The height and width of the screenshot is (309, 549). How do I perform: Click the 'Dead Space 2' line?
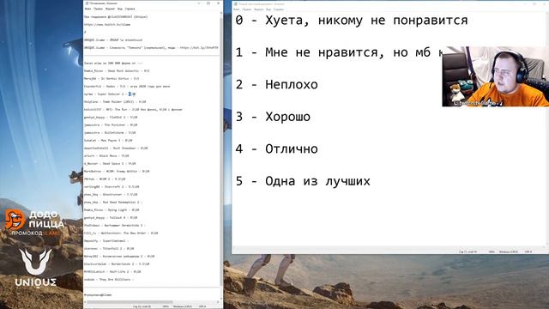click(x=110, y=163)
